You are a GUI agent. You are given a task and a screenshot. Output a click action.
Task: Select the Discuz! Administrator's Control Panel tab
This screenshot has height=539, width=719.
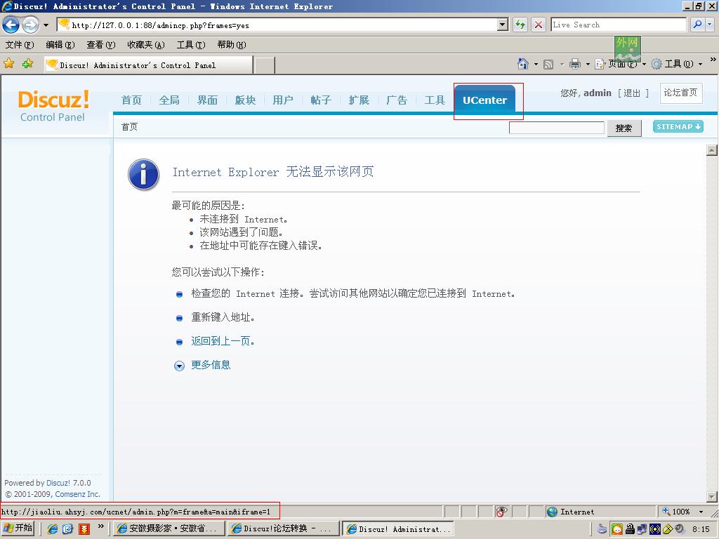pos(148,65)
